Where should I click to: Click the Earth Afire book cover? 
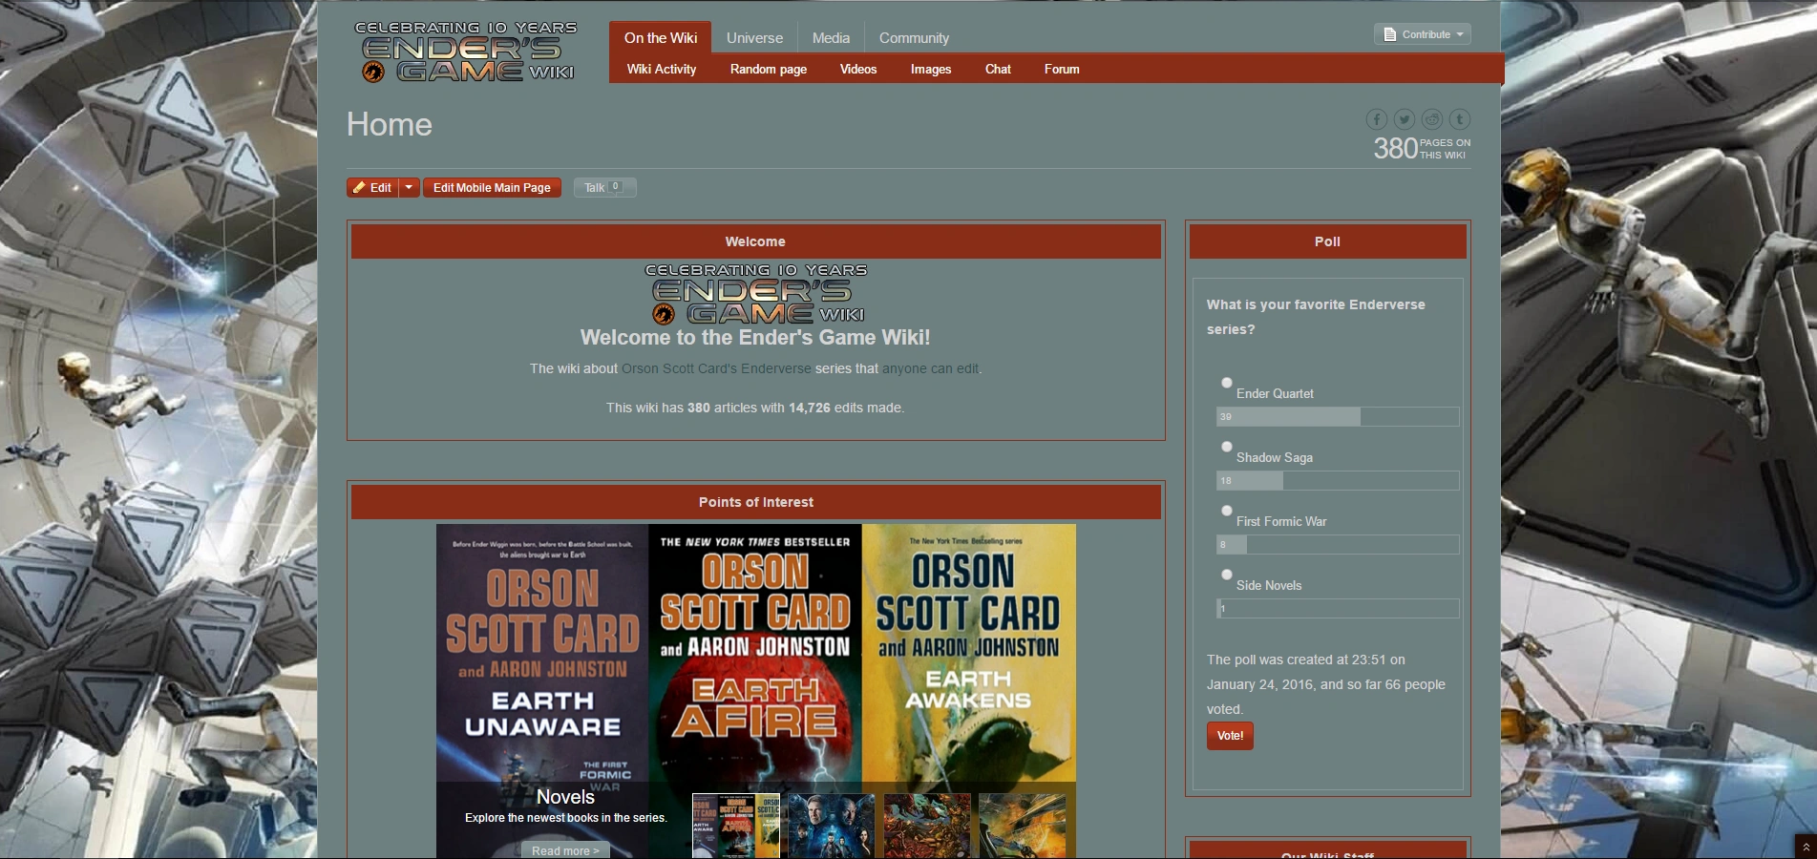755,654
